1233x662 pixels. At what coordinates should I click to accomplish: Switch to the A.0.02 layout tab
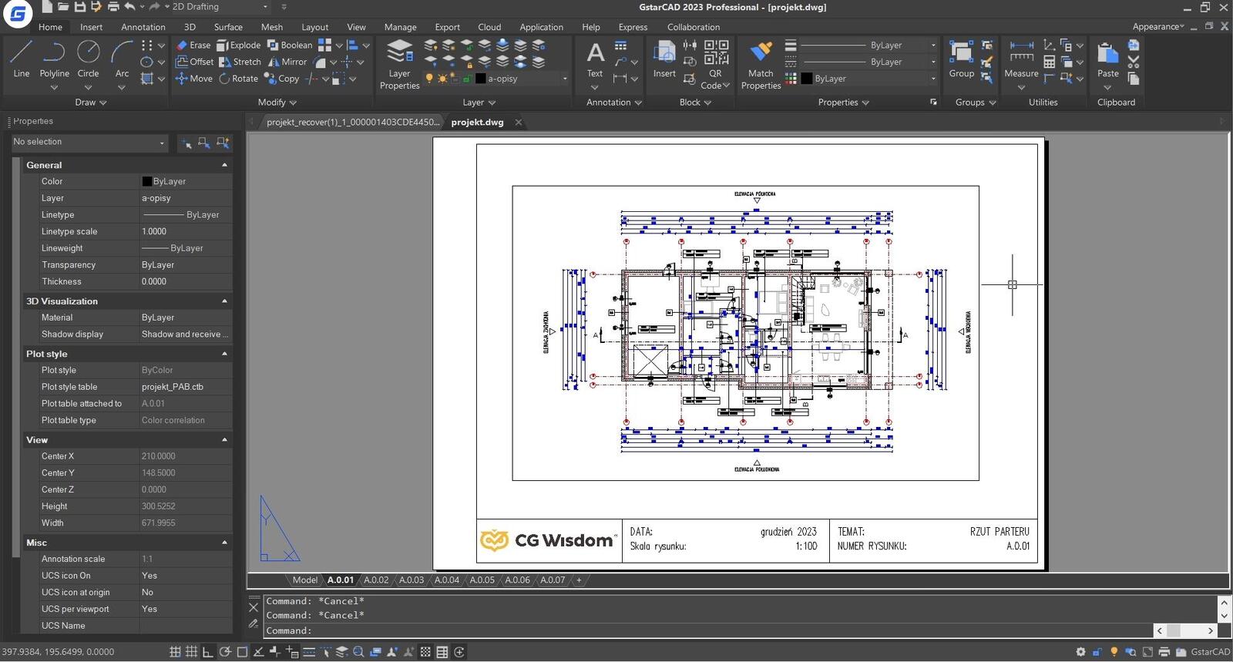pyautogui.click(x=376, y=580)
